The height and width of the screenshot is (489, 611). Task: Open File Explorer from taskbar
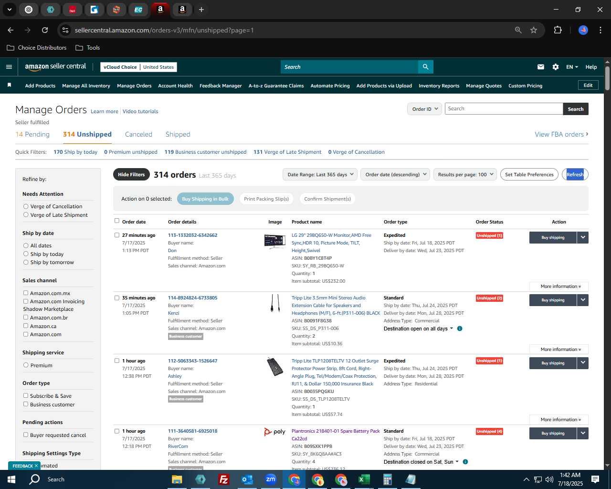[177, 479]
